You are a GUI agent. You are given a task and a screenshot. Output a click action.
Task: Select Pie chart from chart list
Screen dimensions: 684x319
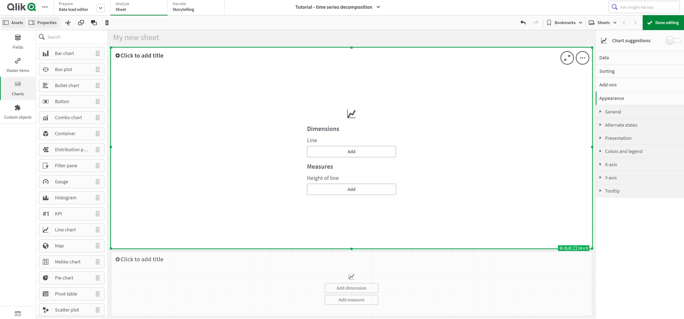coord(71,278)
